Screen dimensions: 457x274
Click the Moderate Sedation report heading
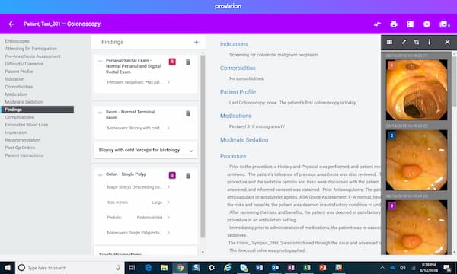[244, 140]
